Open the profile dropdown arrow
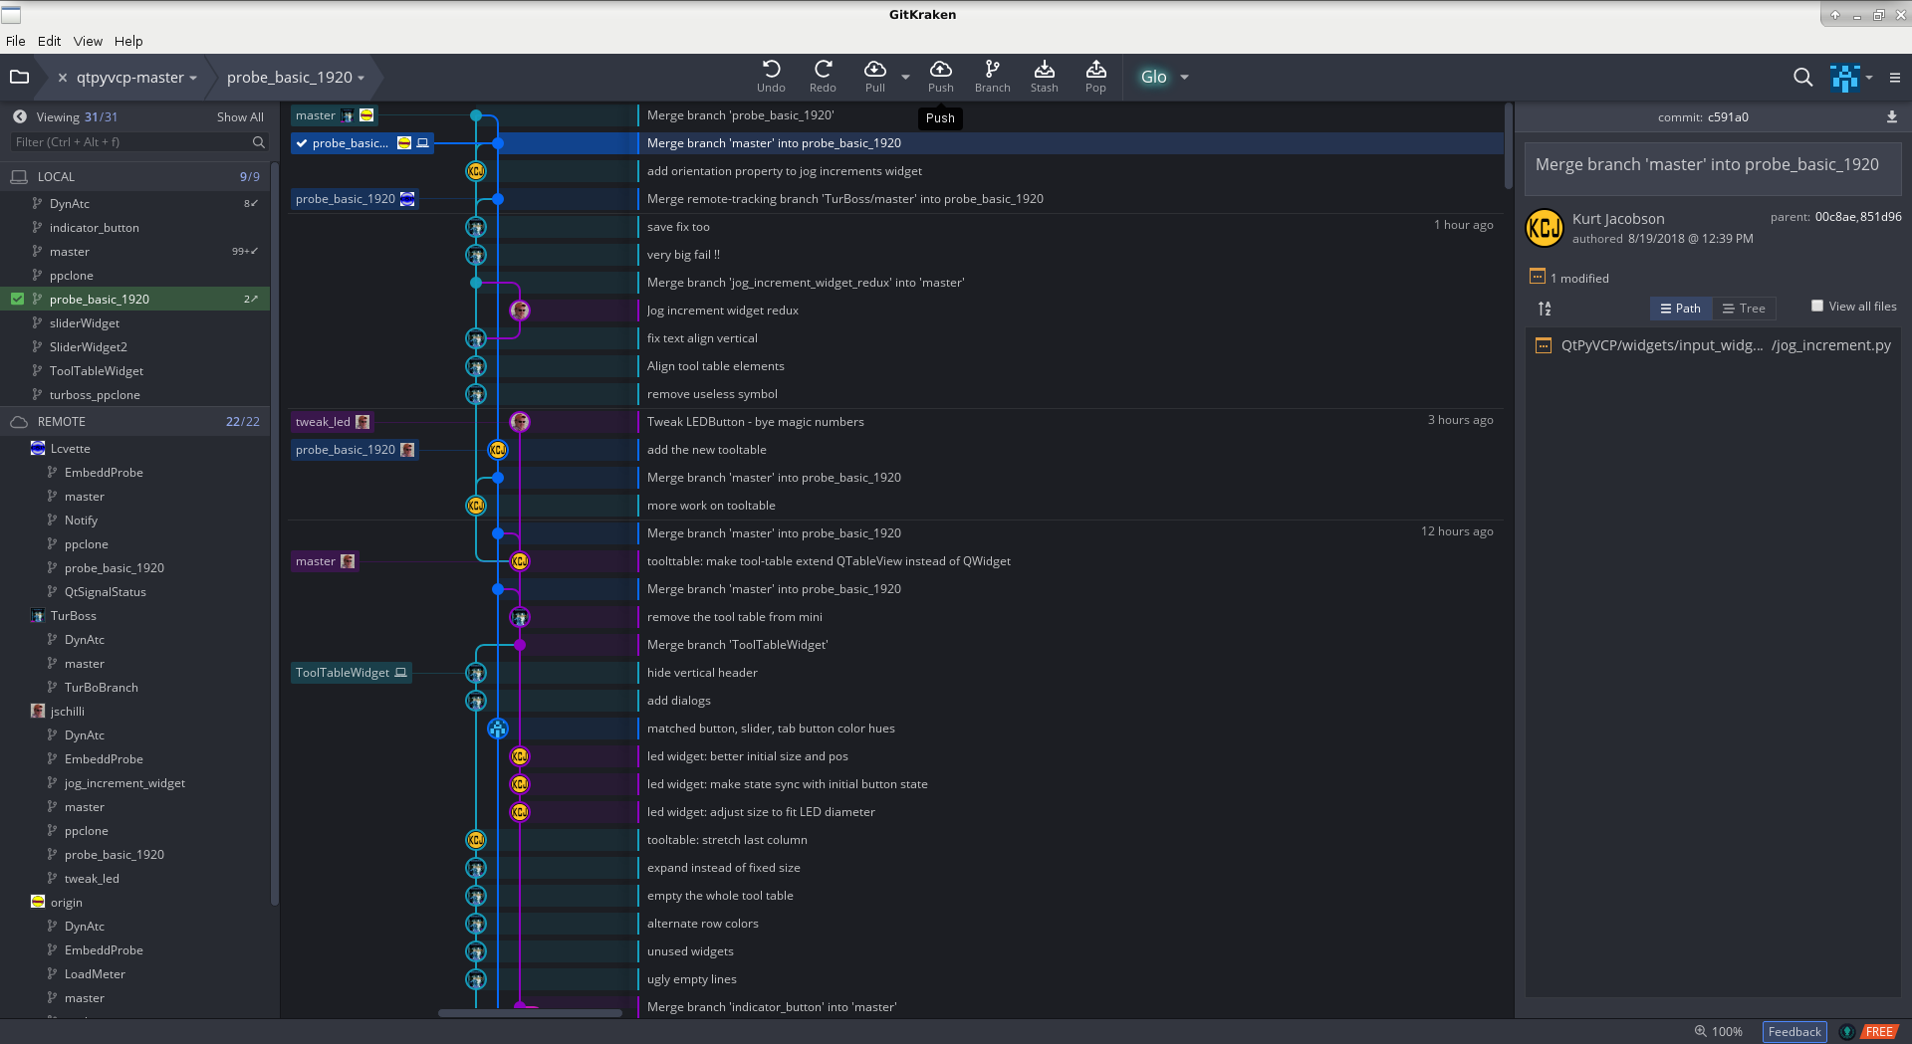Screen dimensions: 1912x1044 [1869, 78]
